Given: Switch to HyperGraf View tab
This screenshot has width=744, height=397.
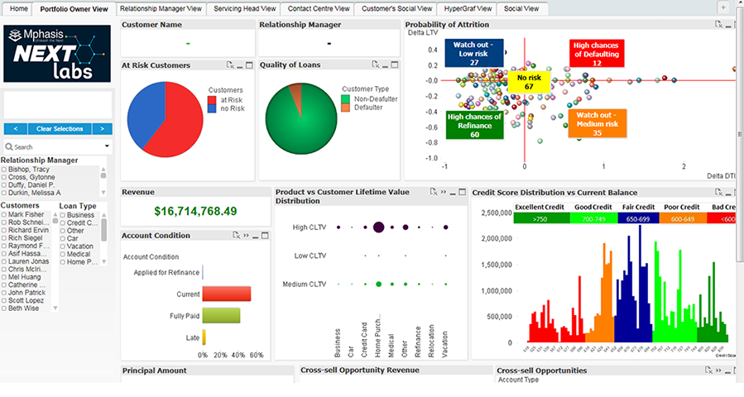Looking at the screenshot, I should tap(468, 8).
